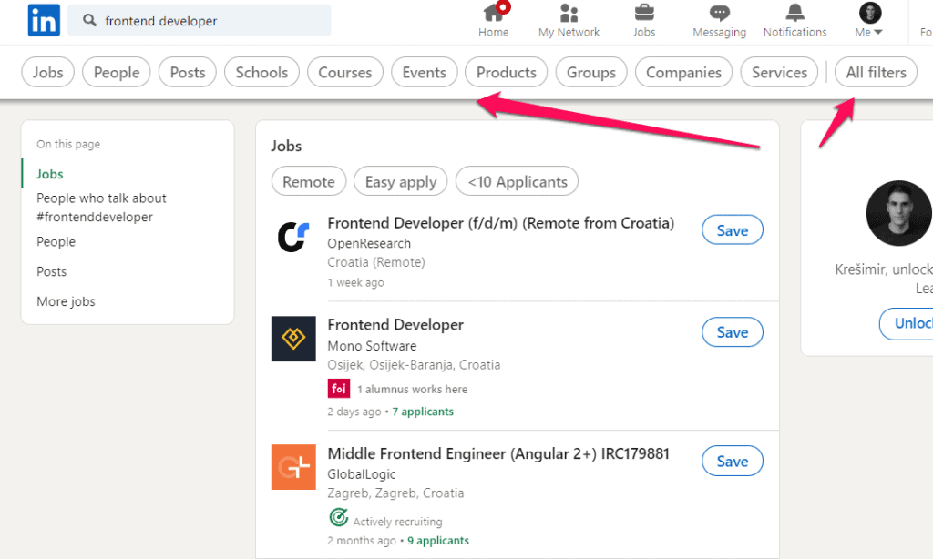The height and width of the screenshot is (559, 933).
Task: Filter results by People pill
Action: [x=117, y=73]
